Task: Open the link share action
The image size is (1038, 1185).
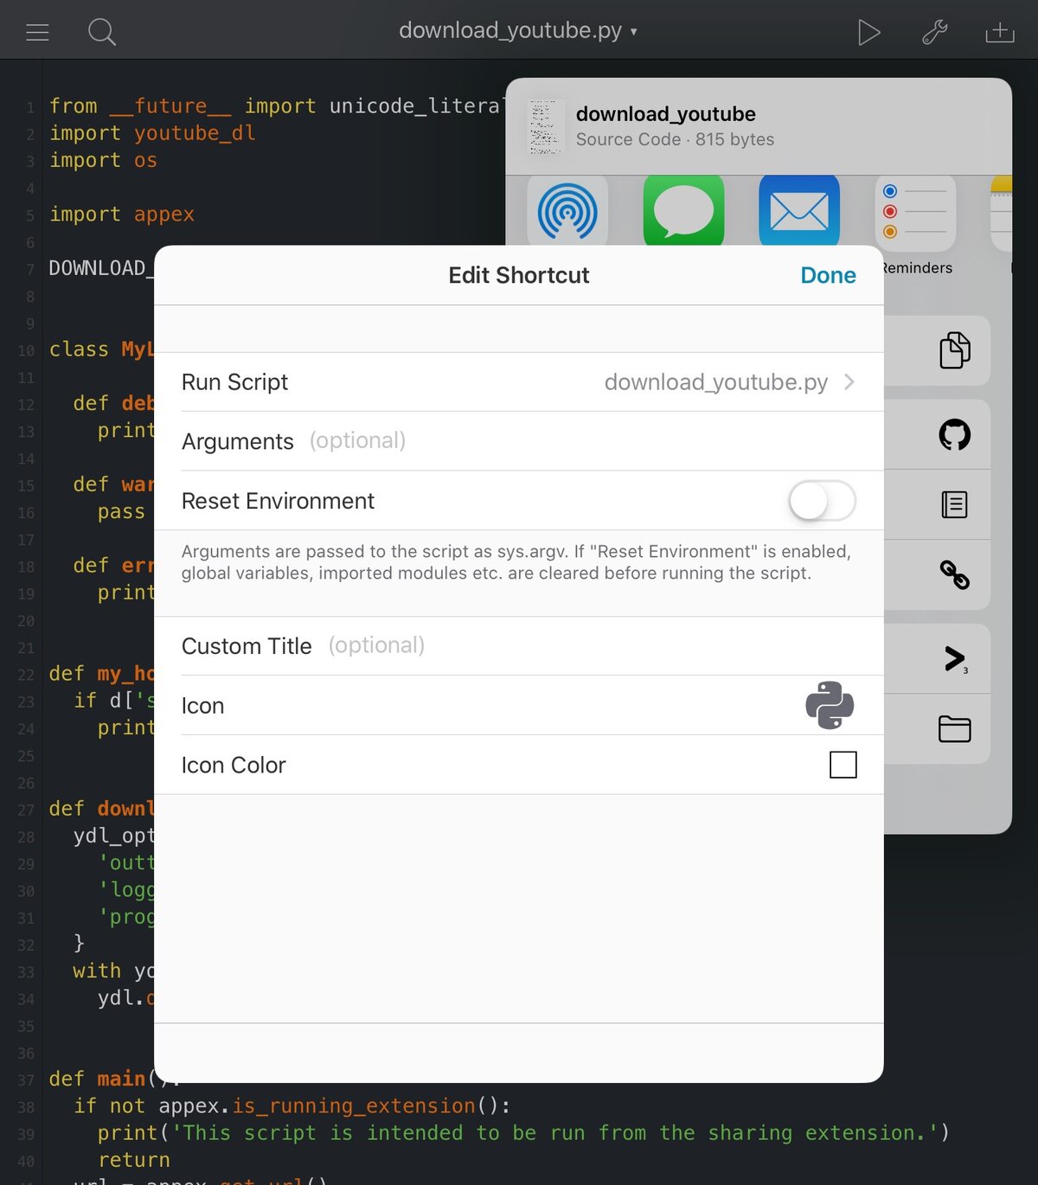Action: (x=952, y=573)
